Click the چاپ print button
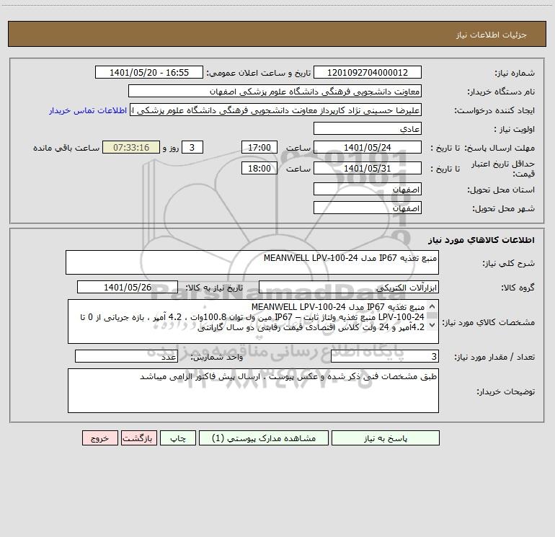This screenshot has height=537, width=555. point(178,438)
